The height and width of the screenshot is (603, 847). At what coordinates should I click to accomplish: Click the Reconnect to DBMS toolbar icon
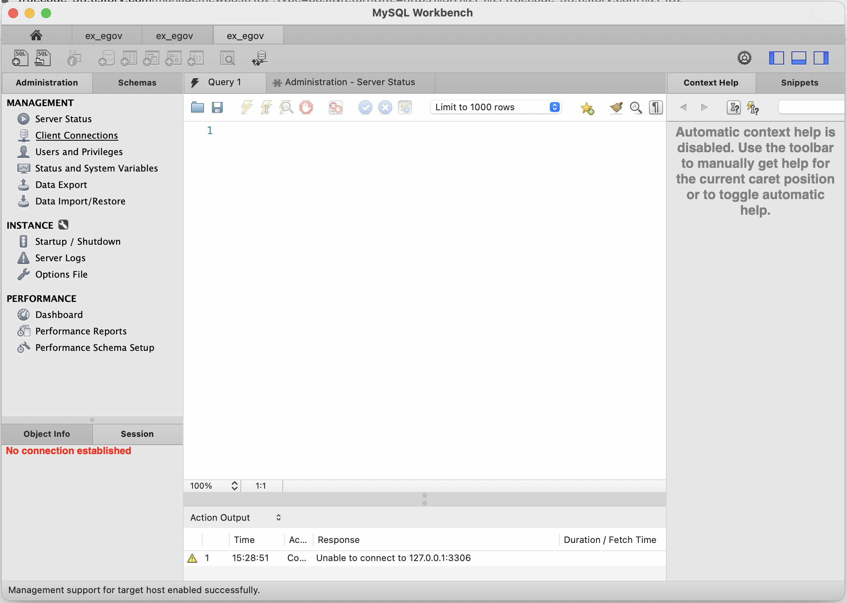point(259,58)
